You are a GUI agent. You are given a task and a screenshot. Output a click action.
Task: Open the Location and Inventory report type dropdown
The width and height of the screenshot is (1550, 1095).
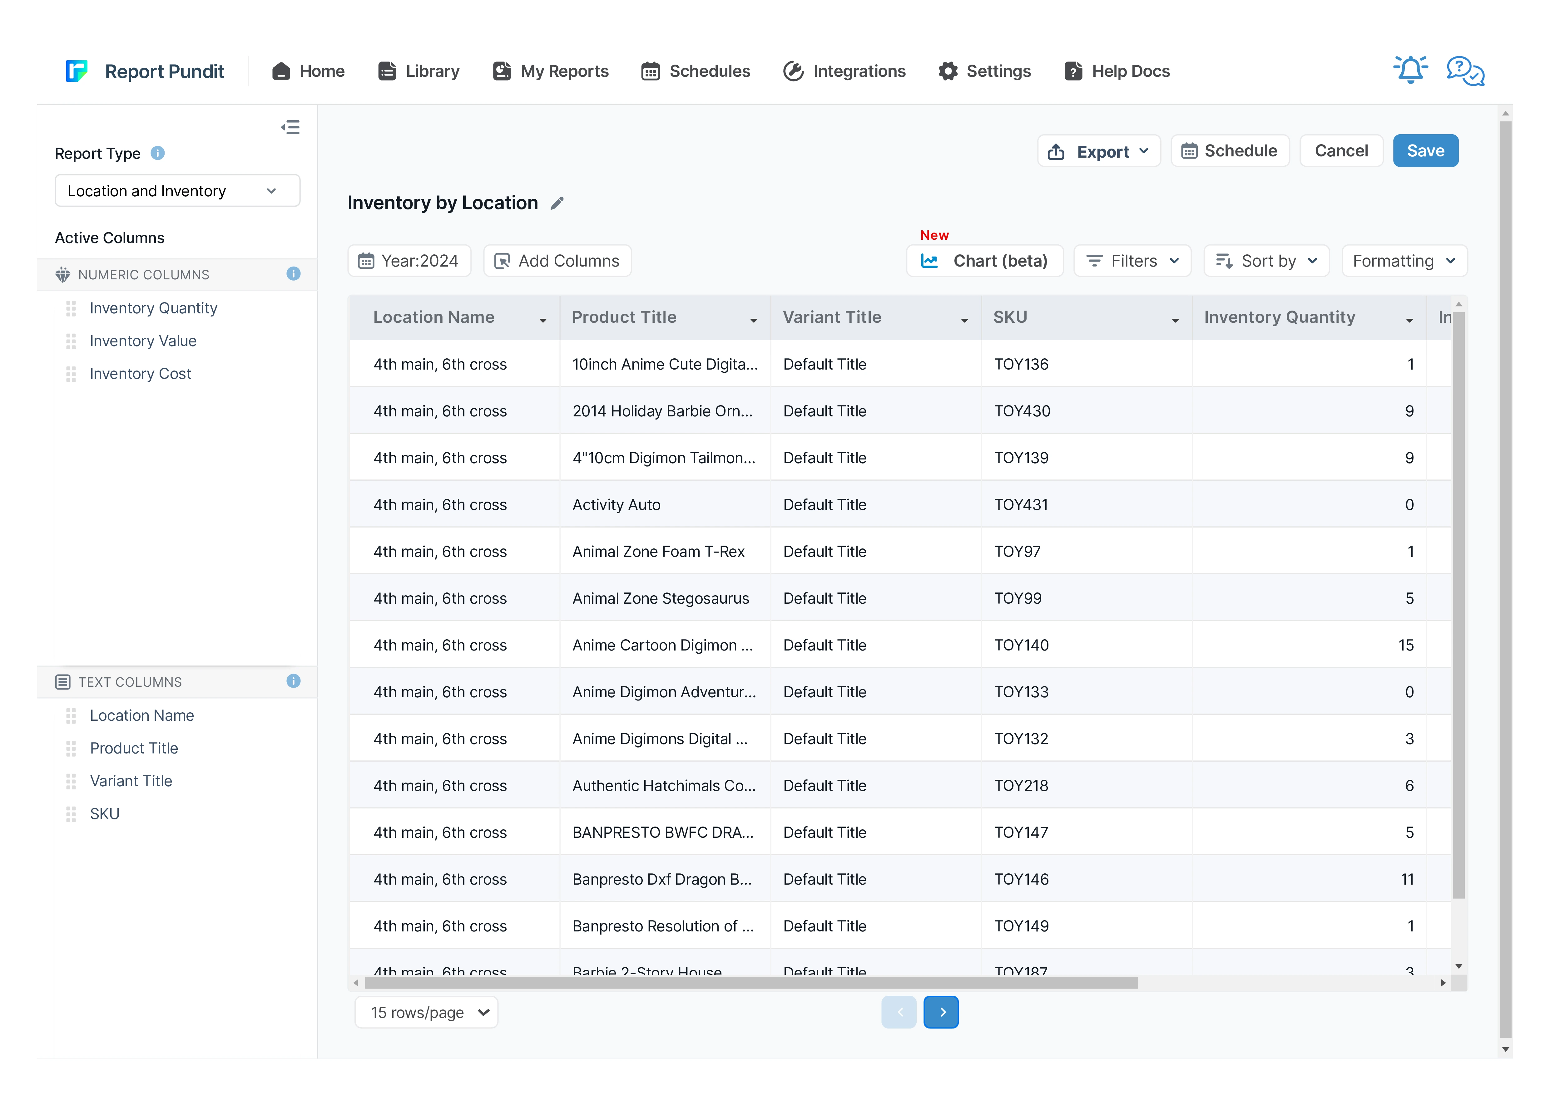coord(177,191)
